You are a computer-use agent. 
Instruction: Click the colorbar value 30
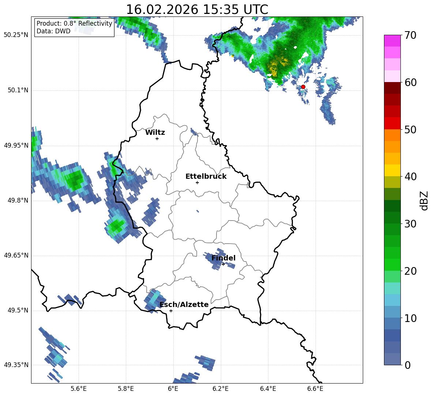[410, 224]
